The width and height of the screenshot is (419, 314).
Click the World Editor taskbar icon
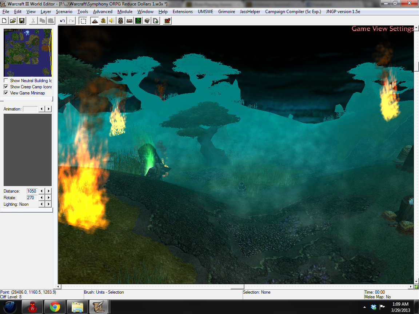pos(99,307)
